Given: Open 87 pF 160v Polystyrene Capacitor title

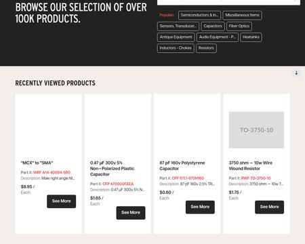Looking at the screenshot, I should [182, 165].
